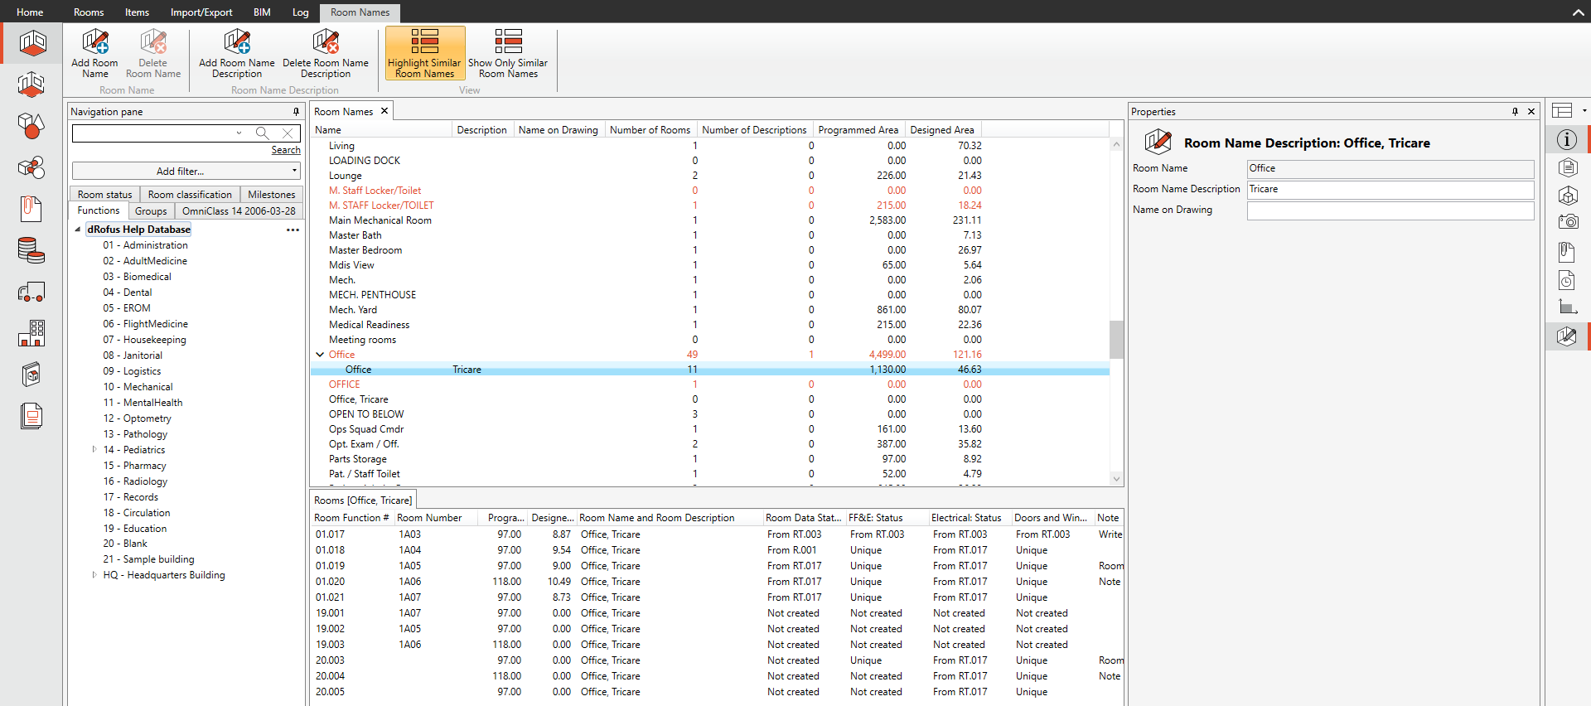Click the Search link

pyautogui.click(x=286, y=150)
